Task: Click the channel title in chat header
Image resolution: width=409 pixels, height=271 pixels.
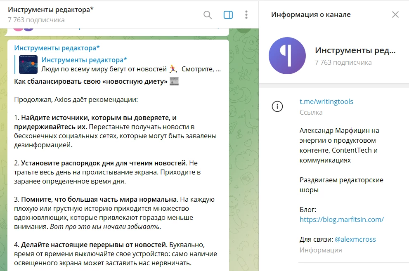Action: [51, 9]
